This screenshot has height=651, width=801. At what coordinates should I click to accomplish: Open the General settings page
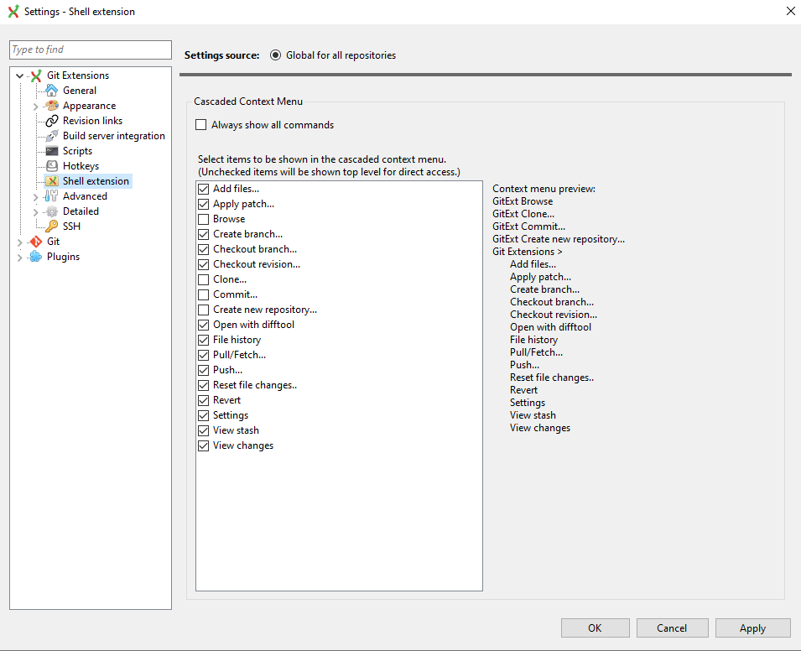pos(79,91)
